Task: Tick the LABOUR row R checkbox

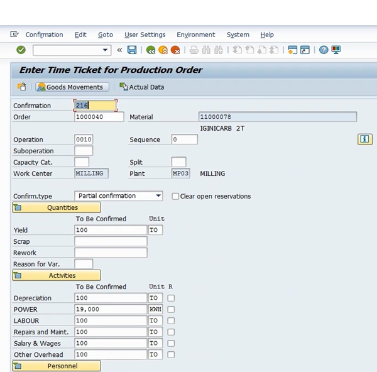Action: pyautogui.click(x=171, y=320)
